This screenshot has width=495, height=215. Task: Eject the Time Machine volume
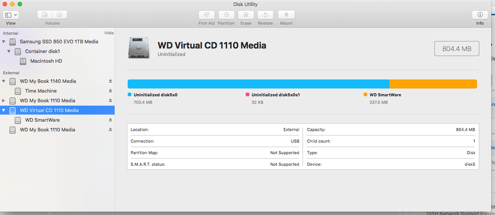[110, 91]
